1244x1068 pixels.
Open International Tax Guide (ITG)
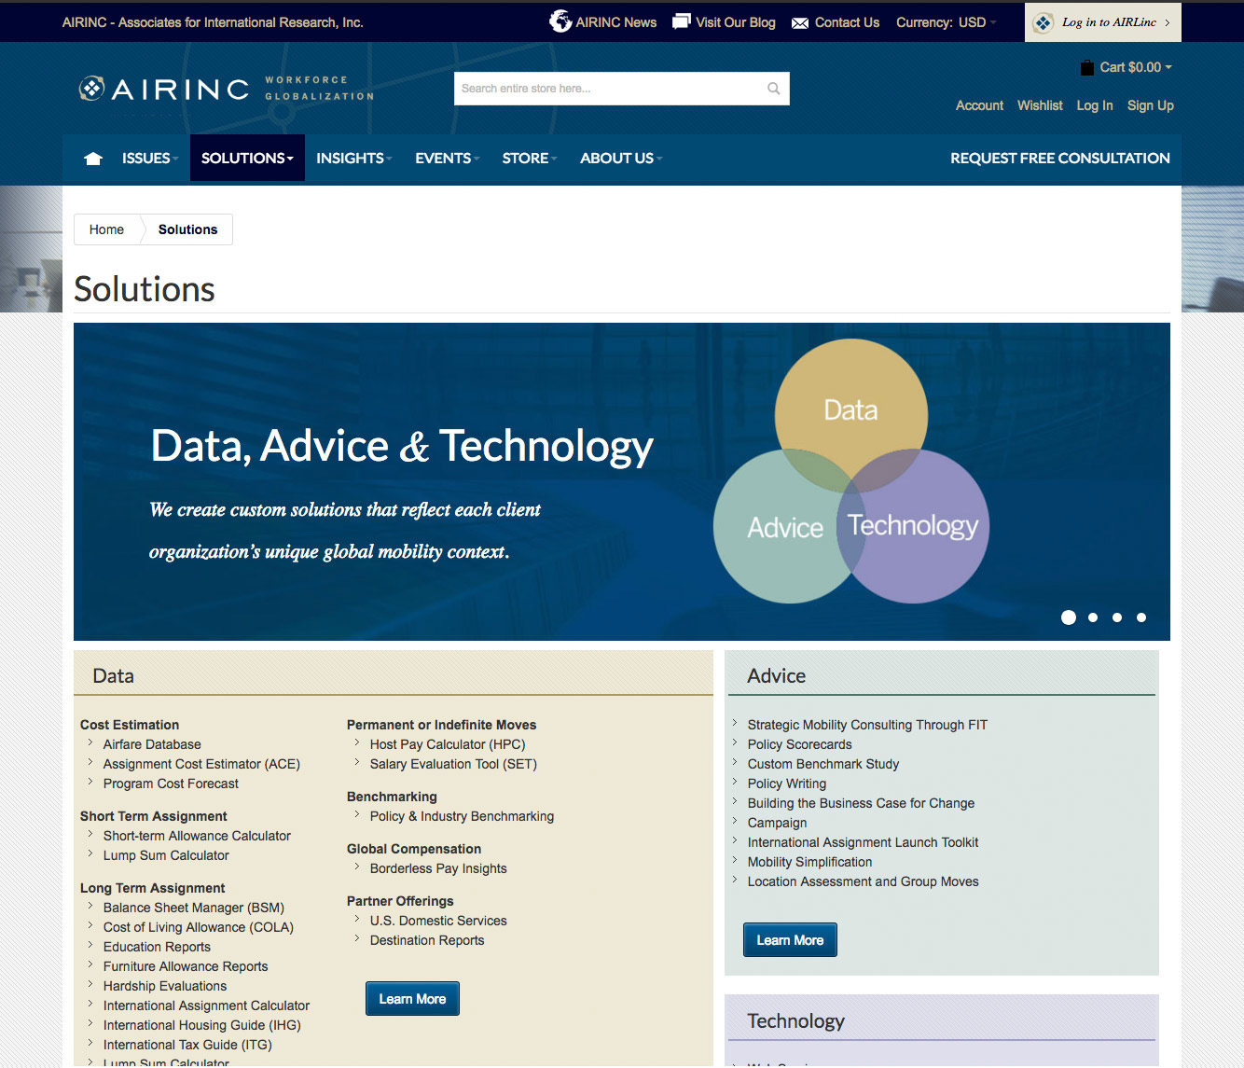tap(187, 1045)
